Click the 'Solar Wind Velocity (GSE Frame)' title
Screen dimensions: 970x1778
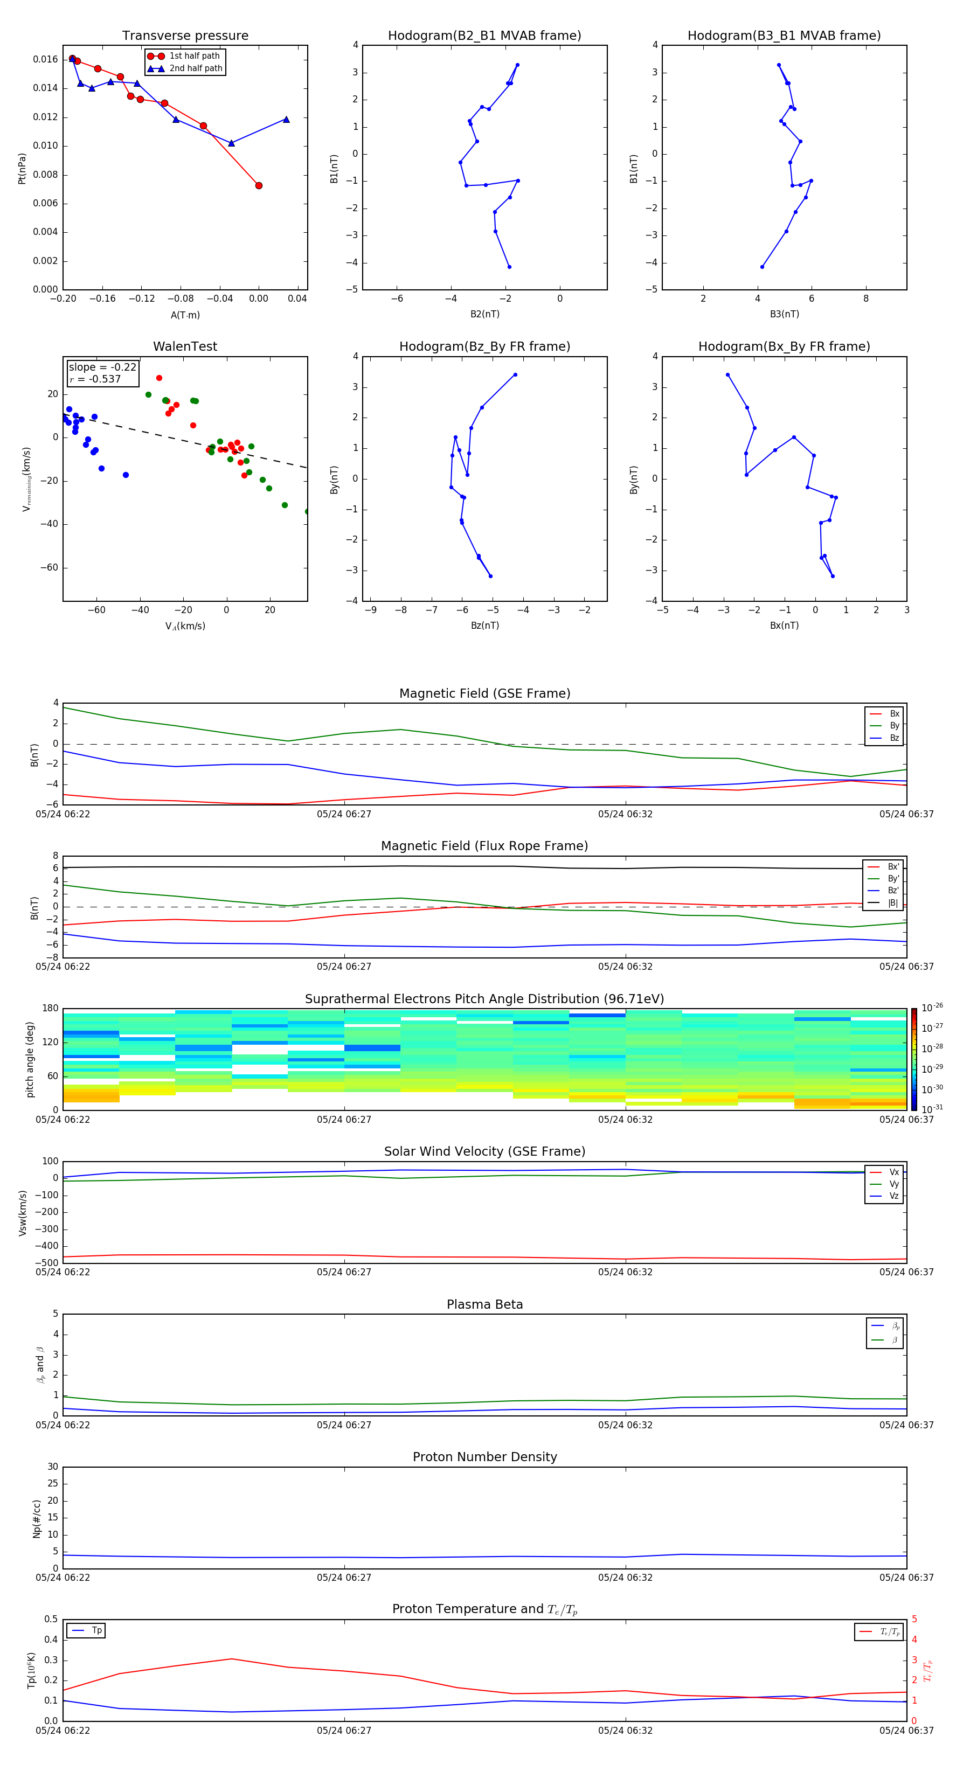(x=484, y=1152)
